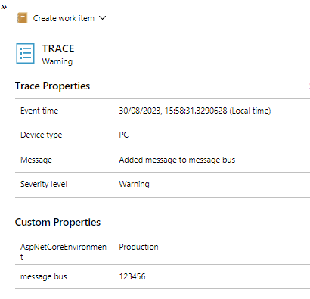Click the Custom Properties section header
Screen dimensions: 310x299
[57, 222]
